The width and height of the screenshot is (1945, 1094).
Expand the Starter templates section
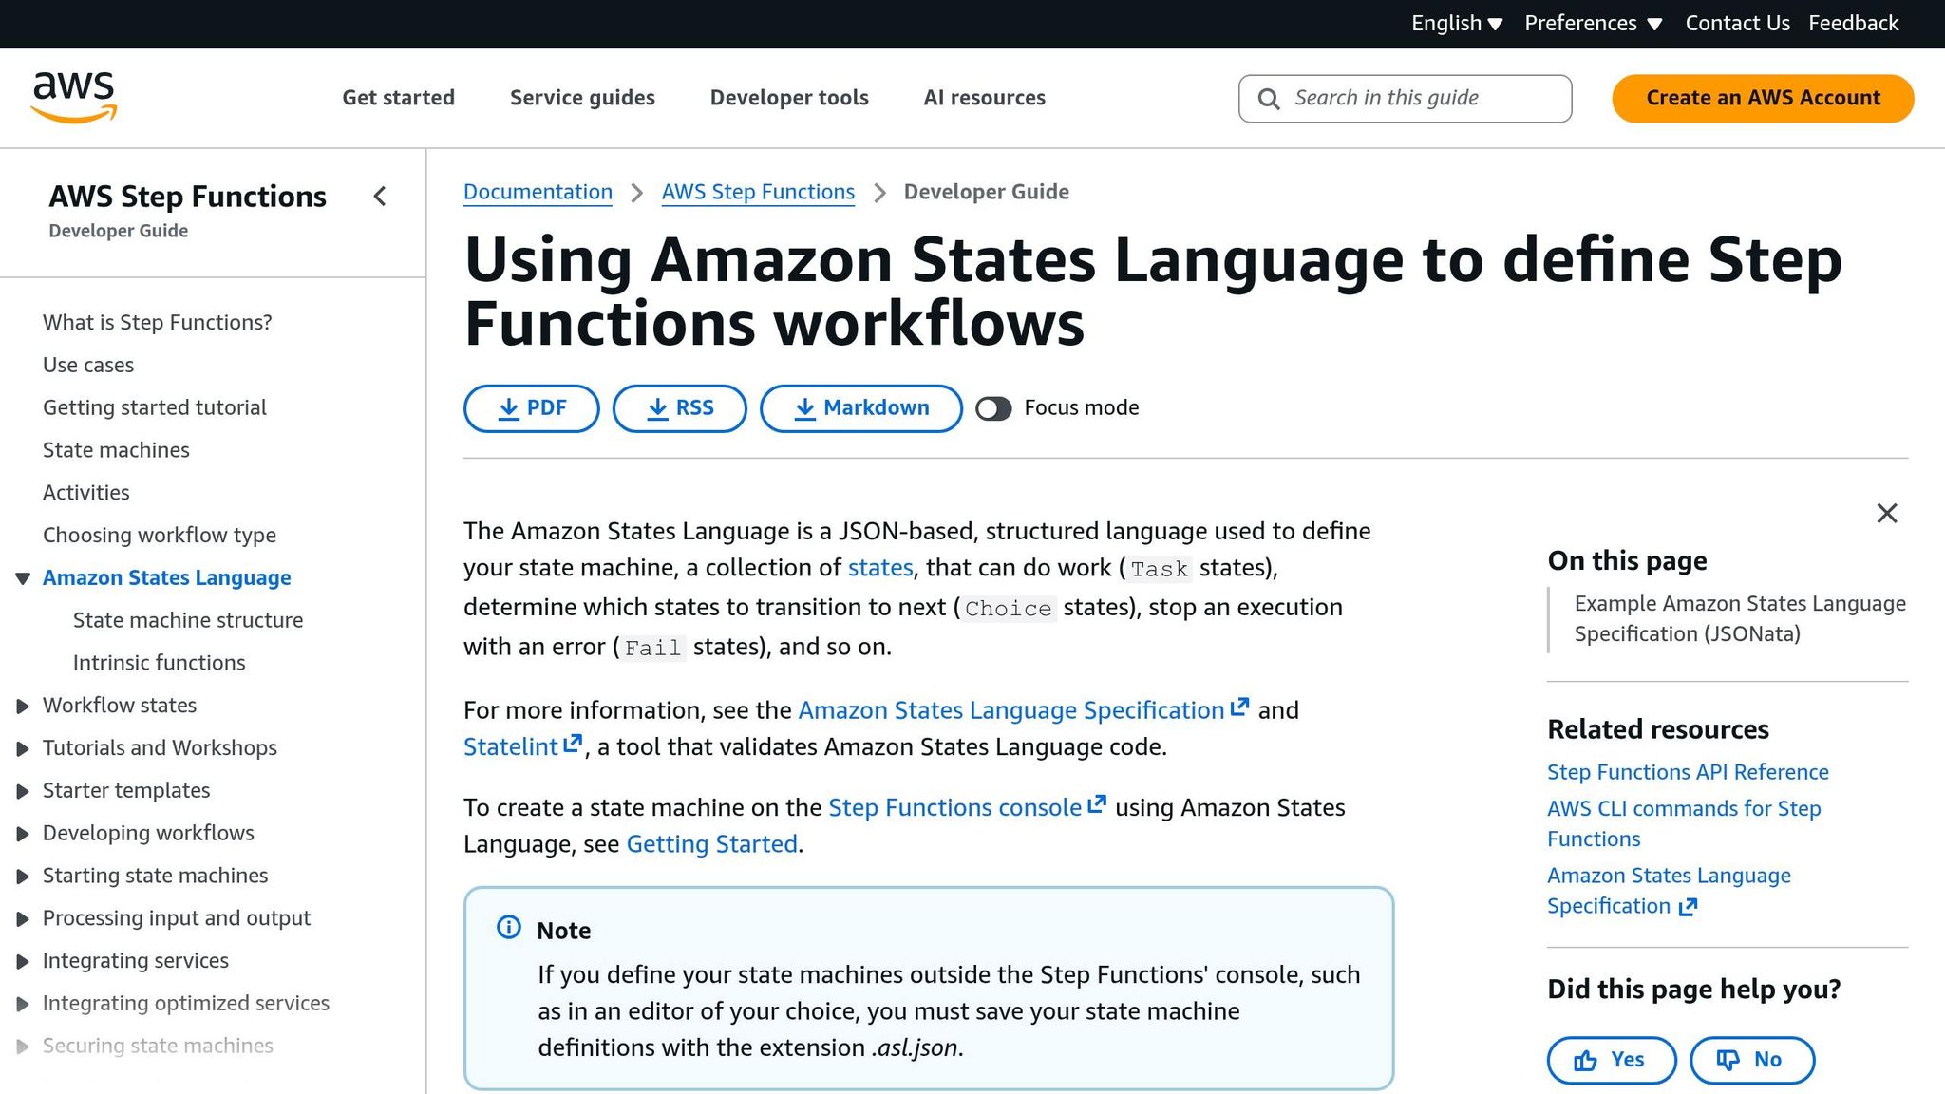tap(23, 791)
